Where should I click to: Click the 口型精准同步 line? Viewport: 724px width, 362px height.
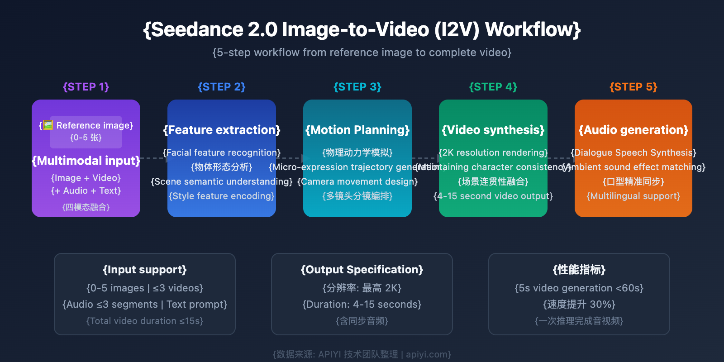633,181
